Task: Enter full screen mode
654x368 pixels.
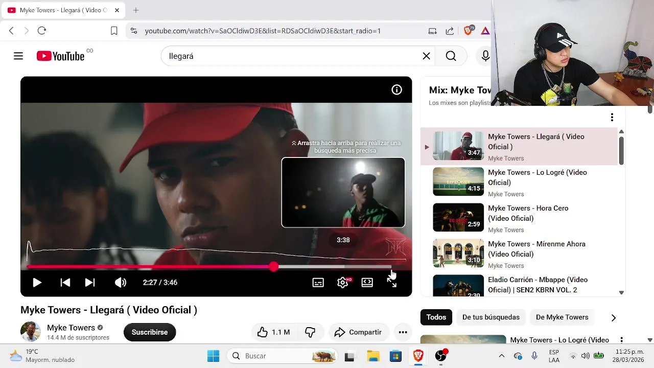Action: coord(392,283)
